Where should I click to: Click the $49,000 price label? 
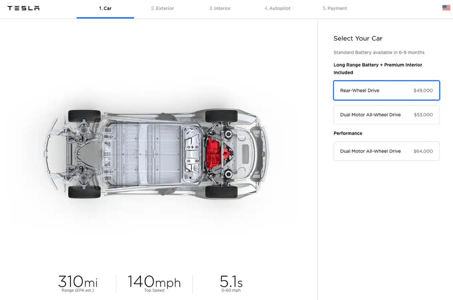[423, 90]
